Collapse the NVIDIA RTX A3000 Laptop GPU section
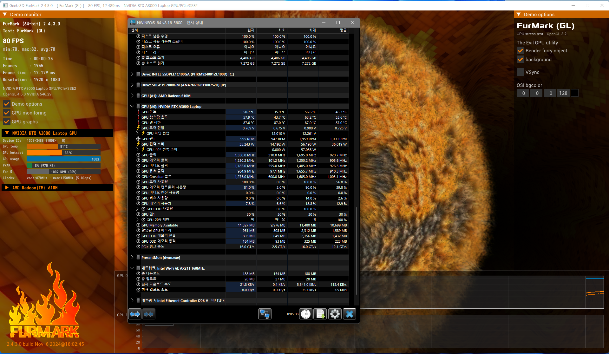Image resolution: width=609 pixels, height=354 pixels. click(7, 133)
